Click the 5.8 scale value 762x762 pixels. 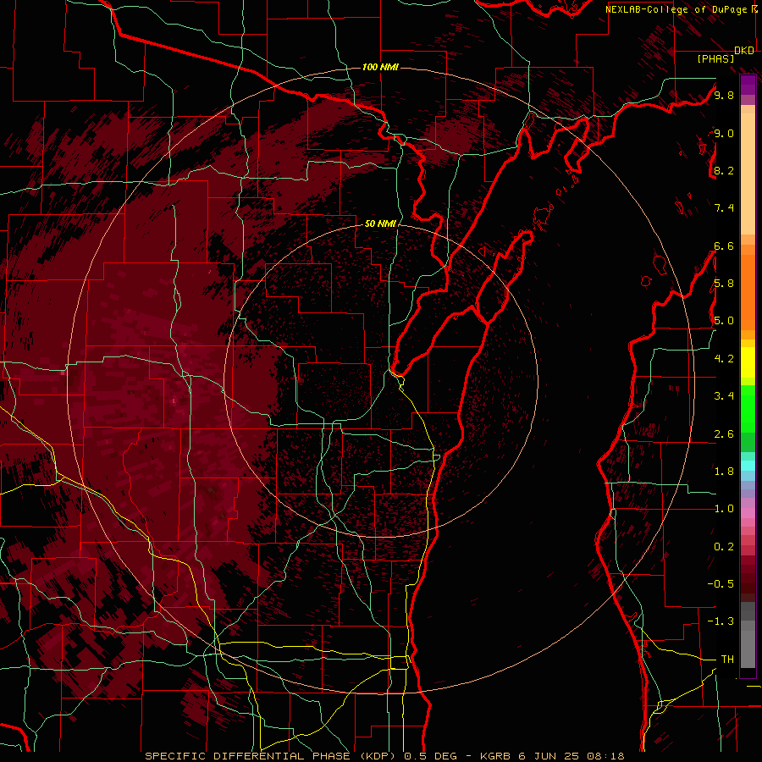[x=724, y=284]
